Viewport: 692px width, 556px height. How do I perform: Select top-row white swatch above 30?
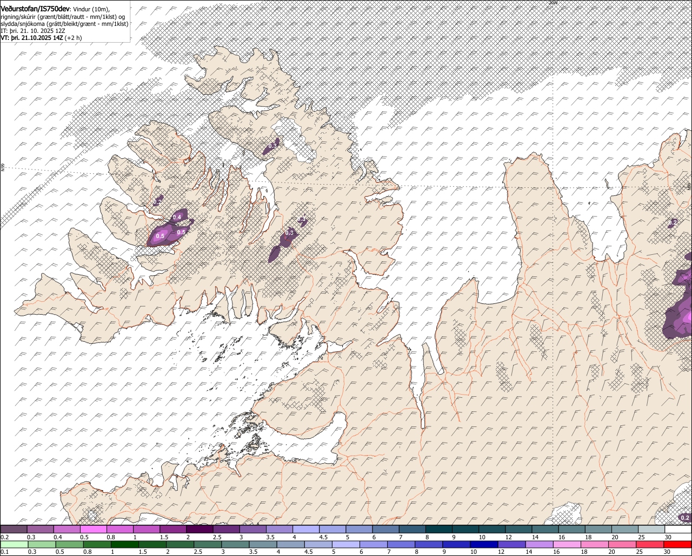pos(678,529)
